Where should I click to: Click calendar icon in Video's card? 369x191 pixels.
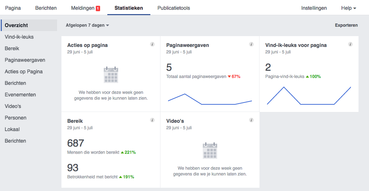coord(210,151)
